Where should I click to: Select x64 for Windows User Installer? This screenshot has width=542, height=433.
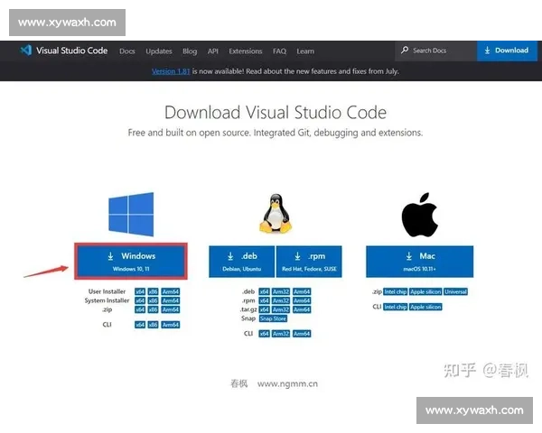point(140,291)
